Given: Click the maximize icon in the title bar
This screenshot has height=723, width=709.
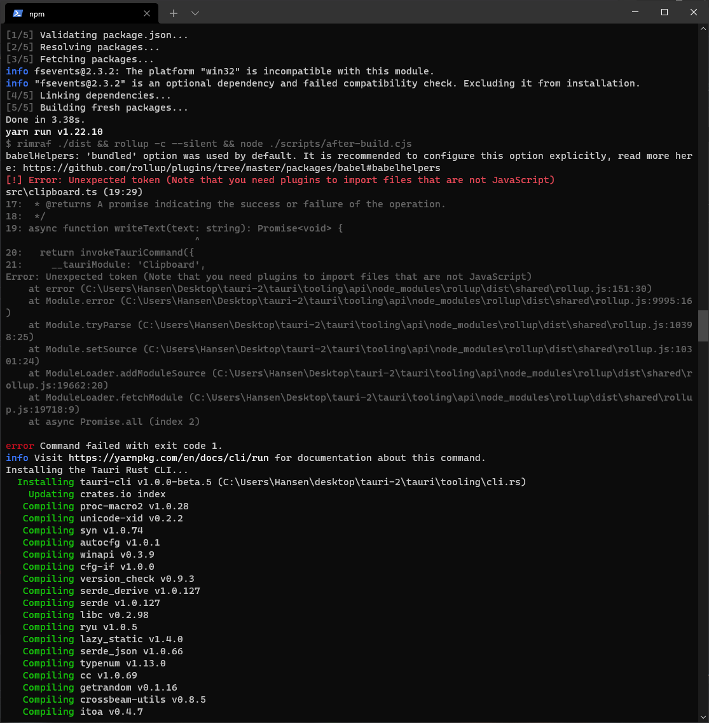Looking at the screenshot, I should [664, 12].
